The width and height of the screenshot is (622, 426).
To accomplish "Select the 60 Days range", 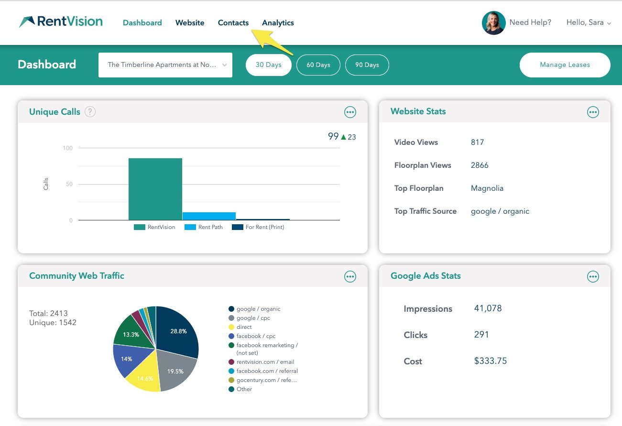I will click(318, 65).
